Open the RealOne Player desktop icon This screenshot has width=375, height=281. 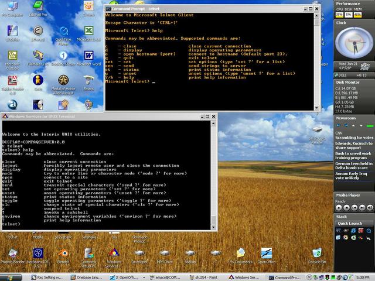[63, 58]
